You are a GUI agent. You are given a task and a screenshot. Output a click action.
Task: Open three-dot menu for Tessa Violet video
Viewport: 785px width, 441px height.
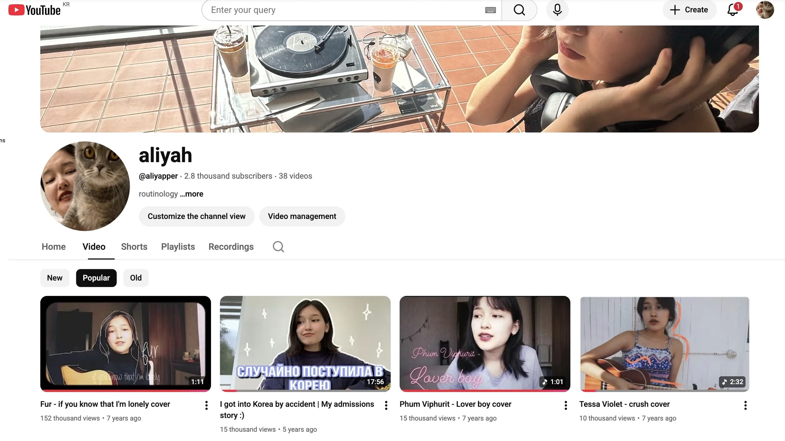point(745,405)
